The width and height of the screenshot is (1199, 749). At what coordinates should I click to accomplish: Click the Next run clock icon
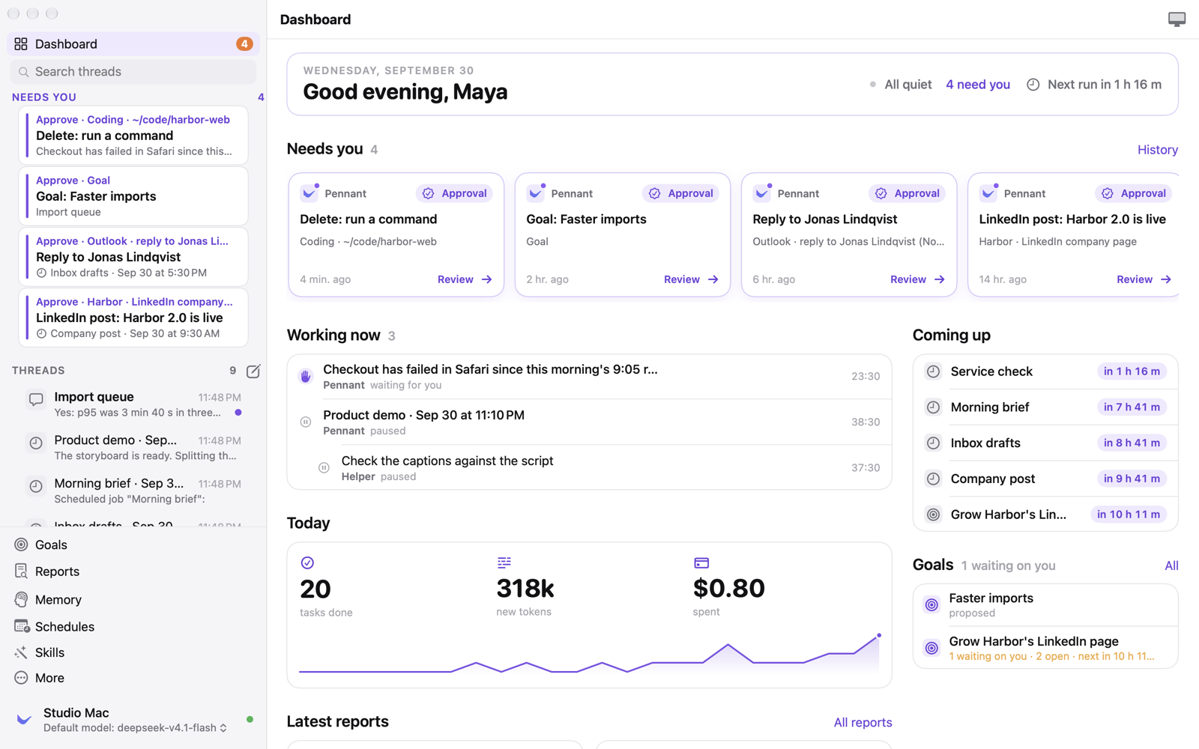click(x=1033, y=85)
